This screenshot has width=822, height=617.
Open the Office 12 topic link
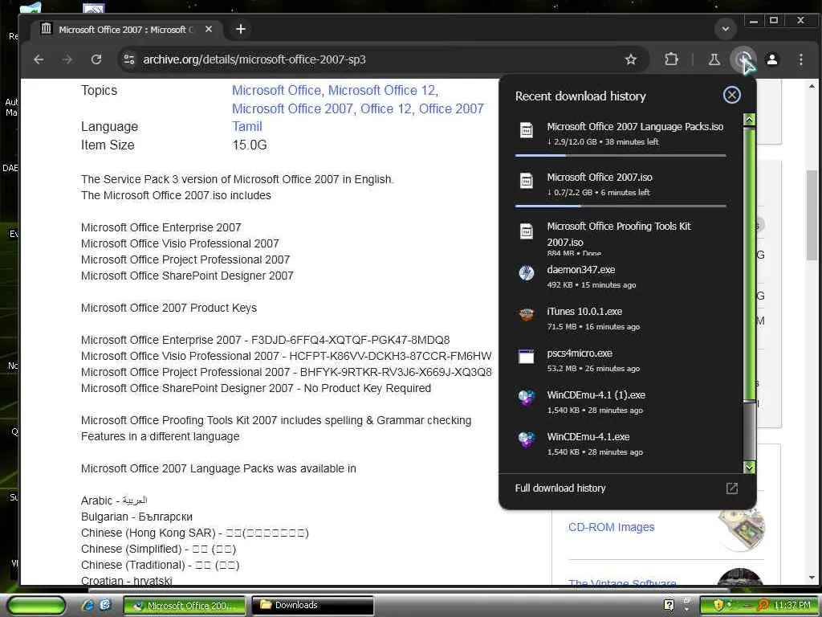point(386,108)
